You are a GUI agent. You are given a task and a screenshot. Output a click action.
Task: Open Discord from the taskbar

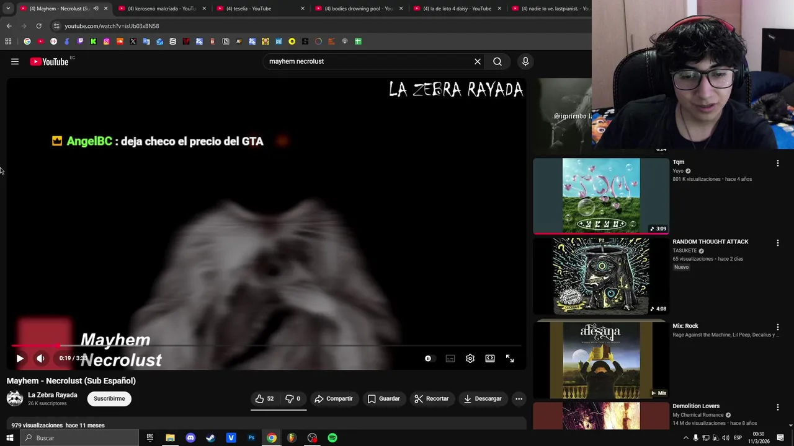tap(190, 438)
